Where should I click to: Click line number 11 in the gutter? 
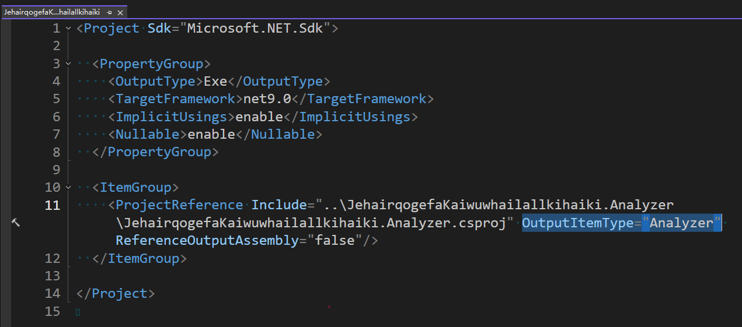click(53, 205)
